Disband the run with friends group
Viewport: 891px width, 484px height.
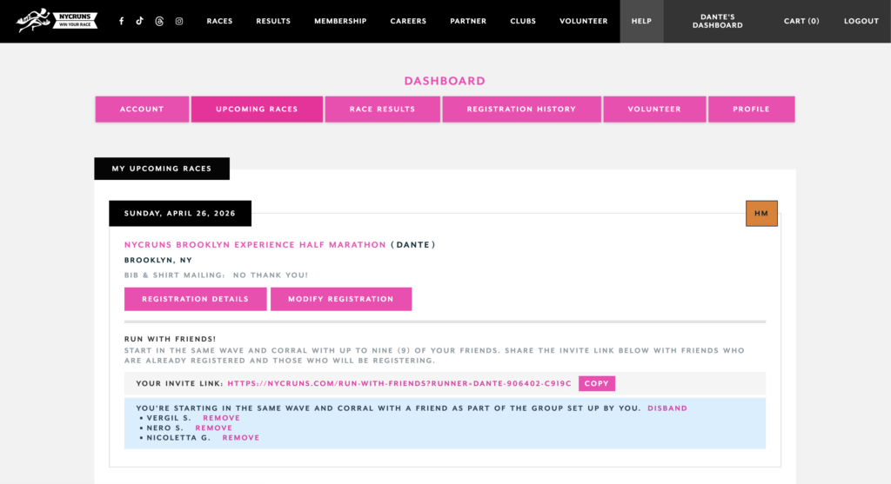click(x=667, y=408)
